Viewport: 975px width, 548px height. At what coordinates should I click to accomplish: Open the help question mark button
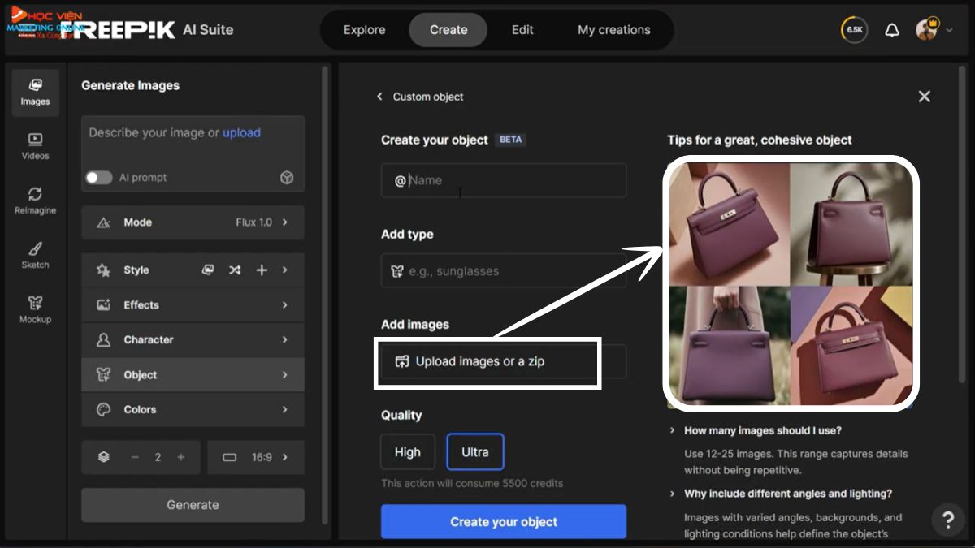pyautogui.click(x=947, y=520)
